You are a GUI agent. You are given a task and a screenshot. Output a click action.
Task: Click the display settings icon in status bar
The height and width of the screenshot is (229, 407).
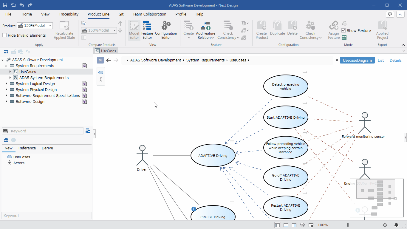[x=311, y=225]
